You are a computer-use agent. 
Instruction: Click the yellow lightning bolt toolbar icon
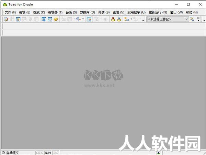pos(56,19)
